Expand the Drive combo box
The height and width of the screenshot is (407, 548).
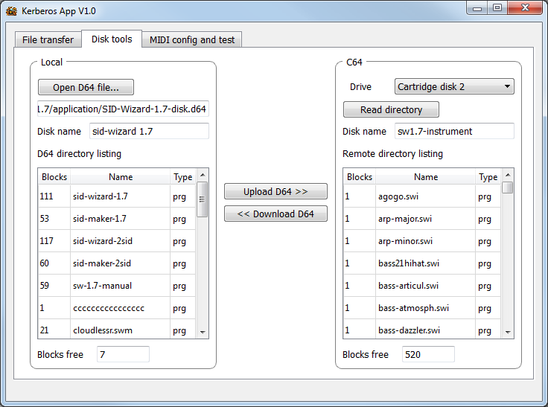pos(454,87)
